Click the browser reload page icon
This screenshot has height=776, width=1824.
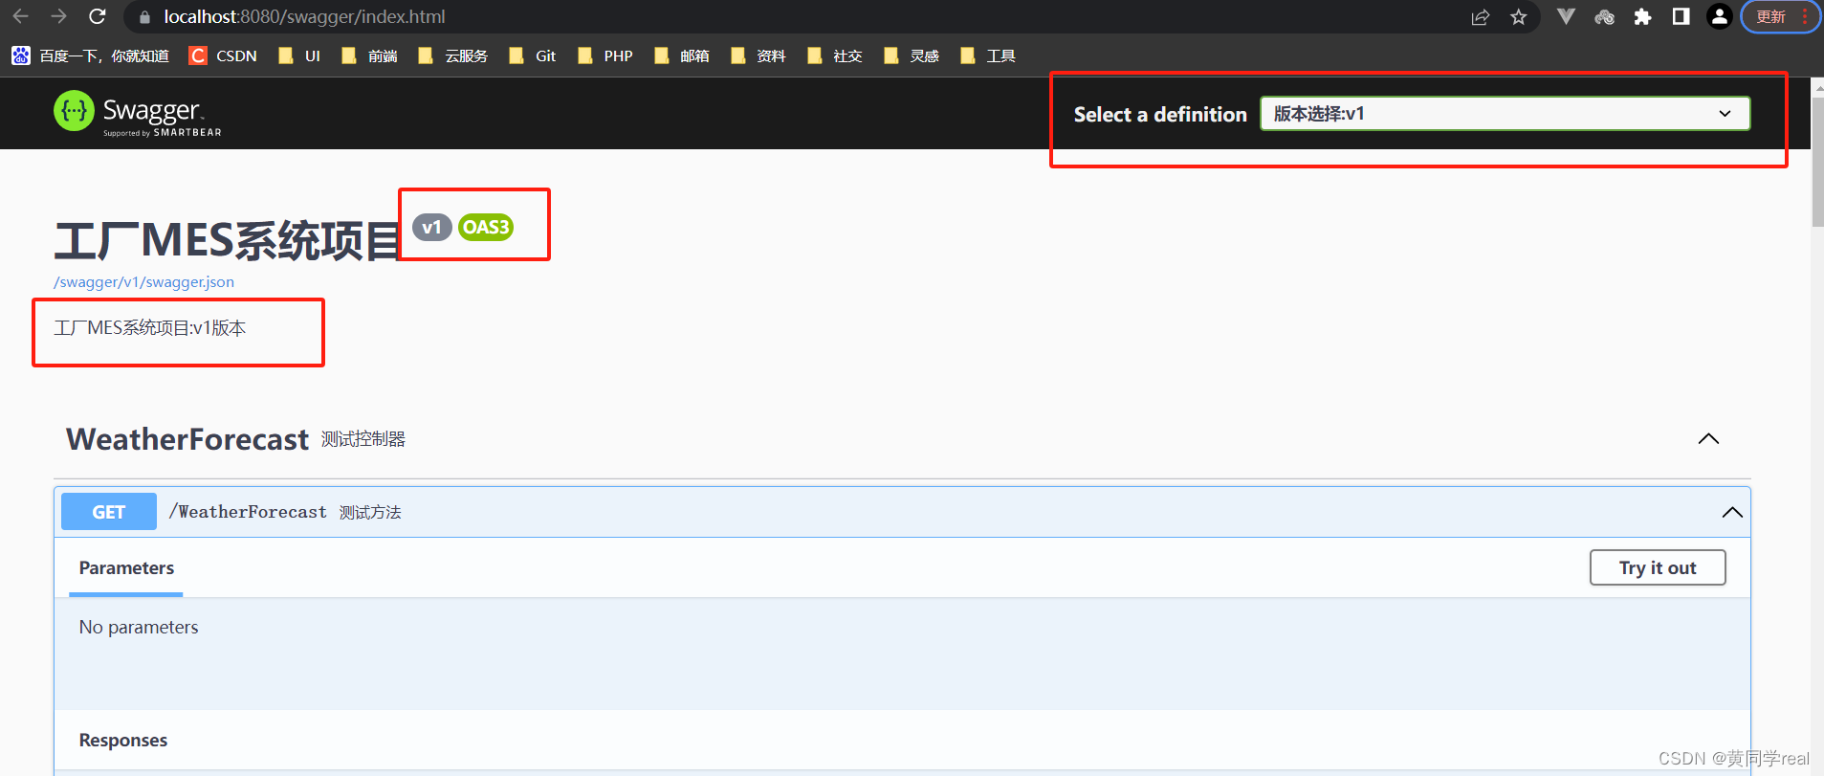(x=97, y=16)
